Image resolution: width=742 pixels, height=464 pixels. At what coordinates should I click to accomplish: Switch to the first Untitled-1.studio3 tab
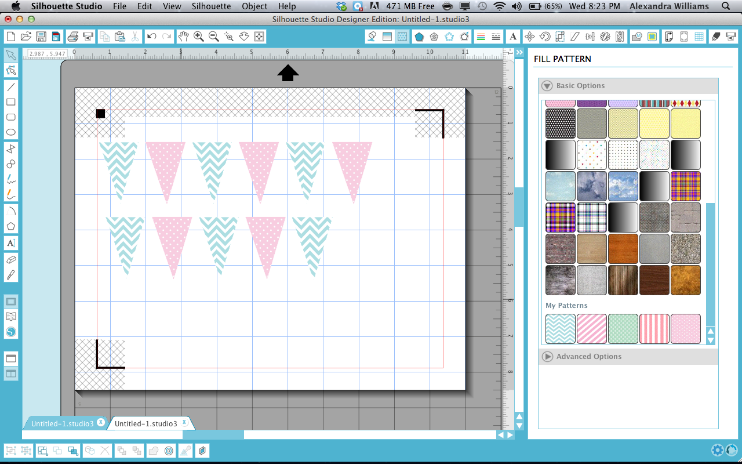click(x=62, y=423)
